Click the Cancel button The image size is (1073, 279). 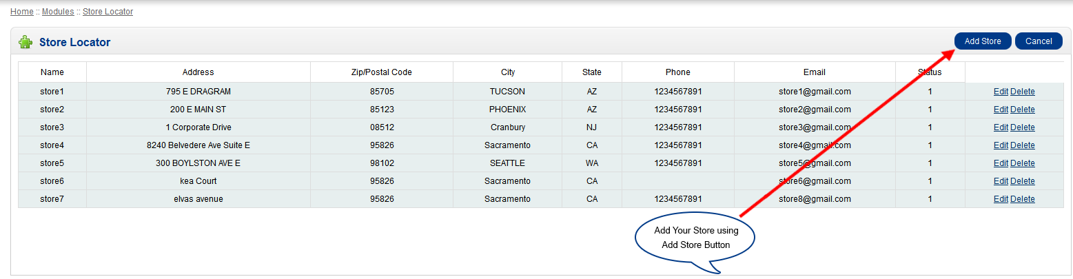point(1039,41)
